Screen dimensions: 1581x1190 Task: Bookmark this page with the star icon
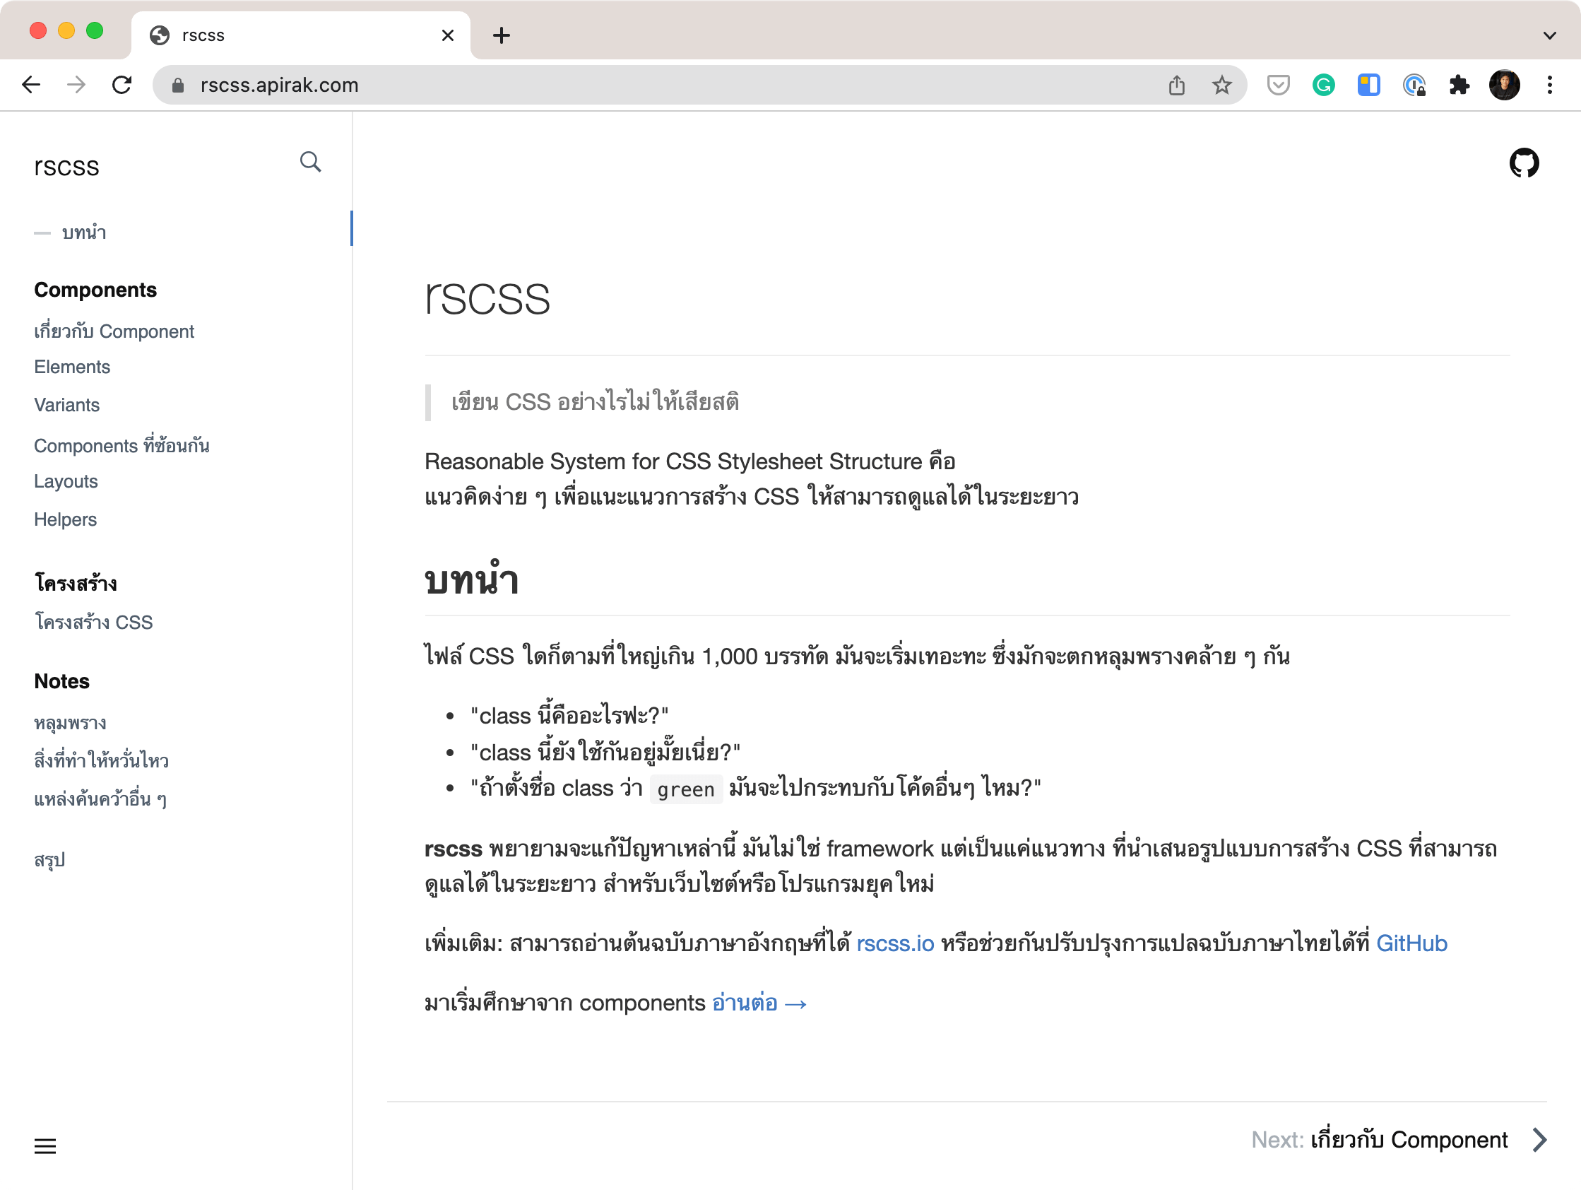pyautogui.click(x=1221, y=85)
